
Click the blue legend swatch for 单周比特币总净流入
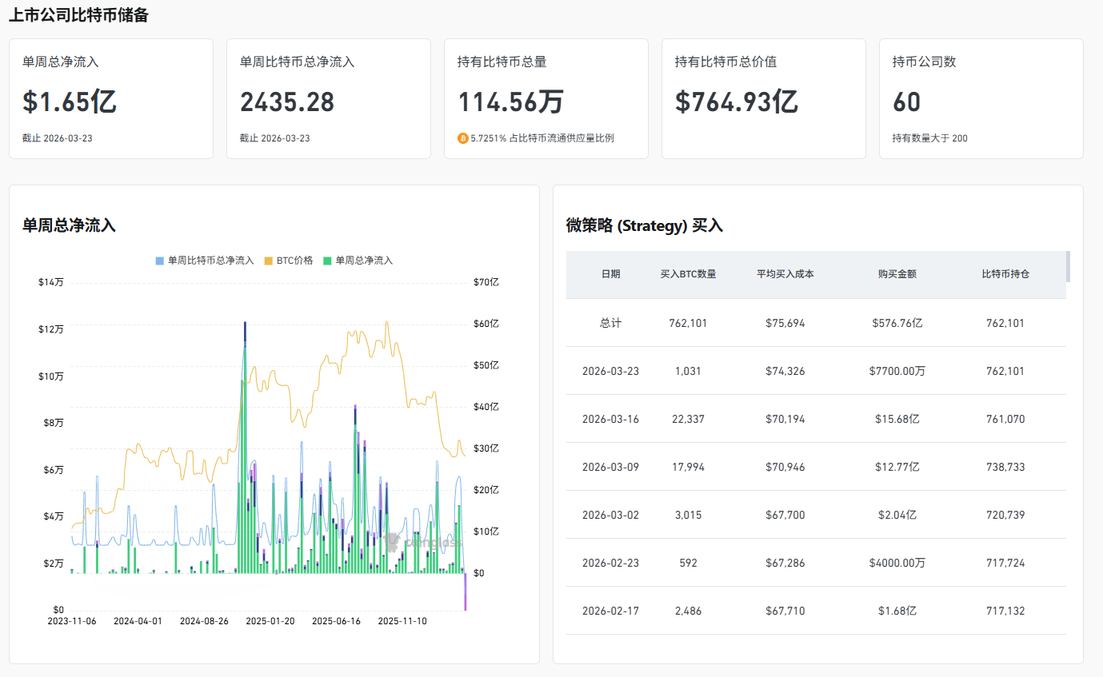coord(160,261)
